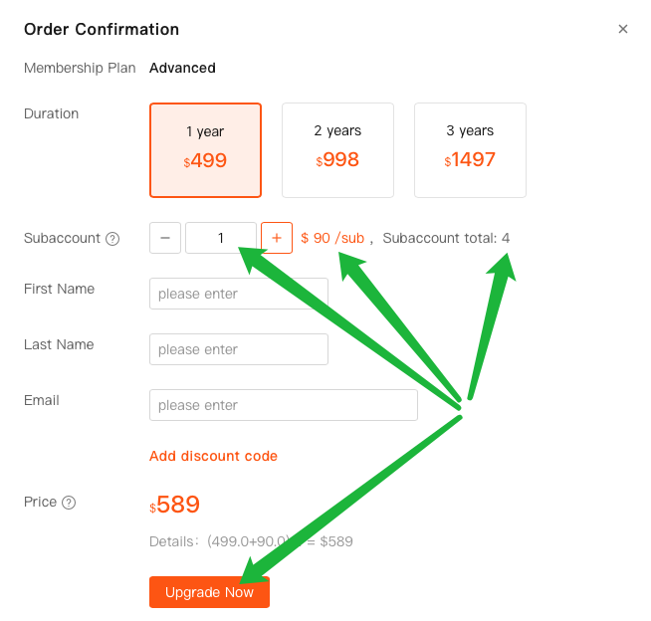Viewport: 651px width, 621px height.
Task: Click the Last Name input field
Action: (x=238, y=349)
